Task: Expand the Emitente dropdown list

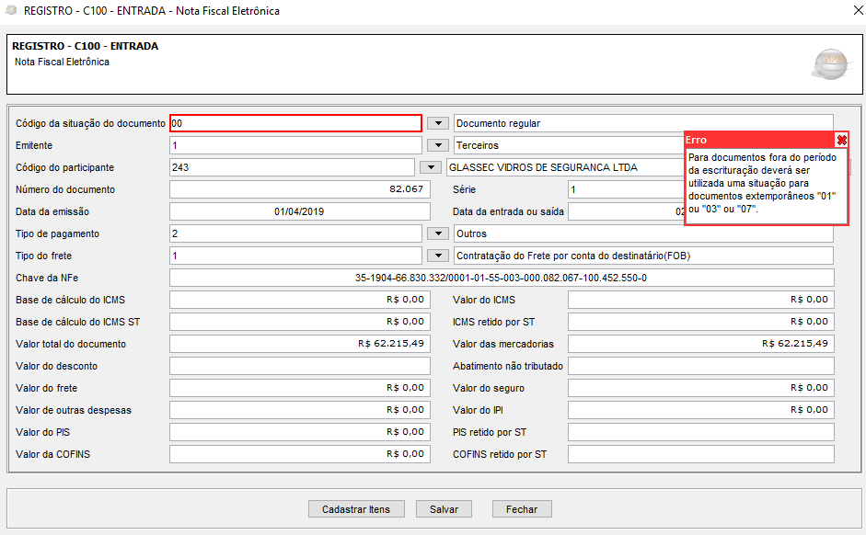Action: tap(438, 145)
